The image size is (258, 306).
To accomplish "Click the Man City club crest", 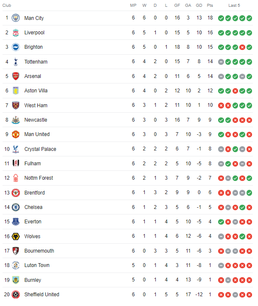I will (x=16, y=18).
